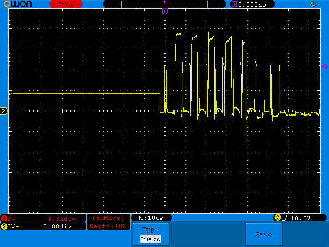This screenshot has height=247, width=329.
Task: Click the Save button
Action: (x=264, y=234)
